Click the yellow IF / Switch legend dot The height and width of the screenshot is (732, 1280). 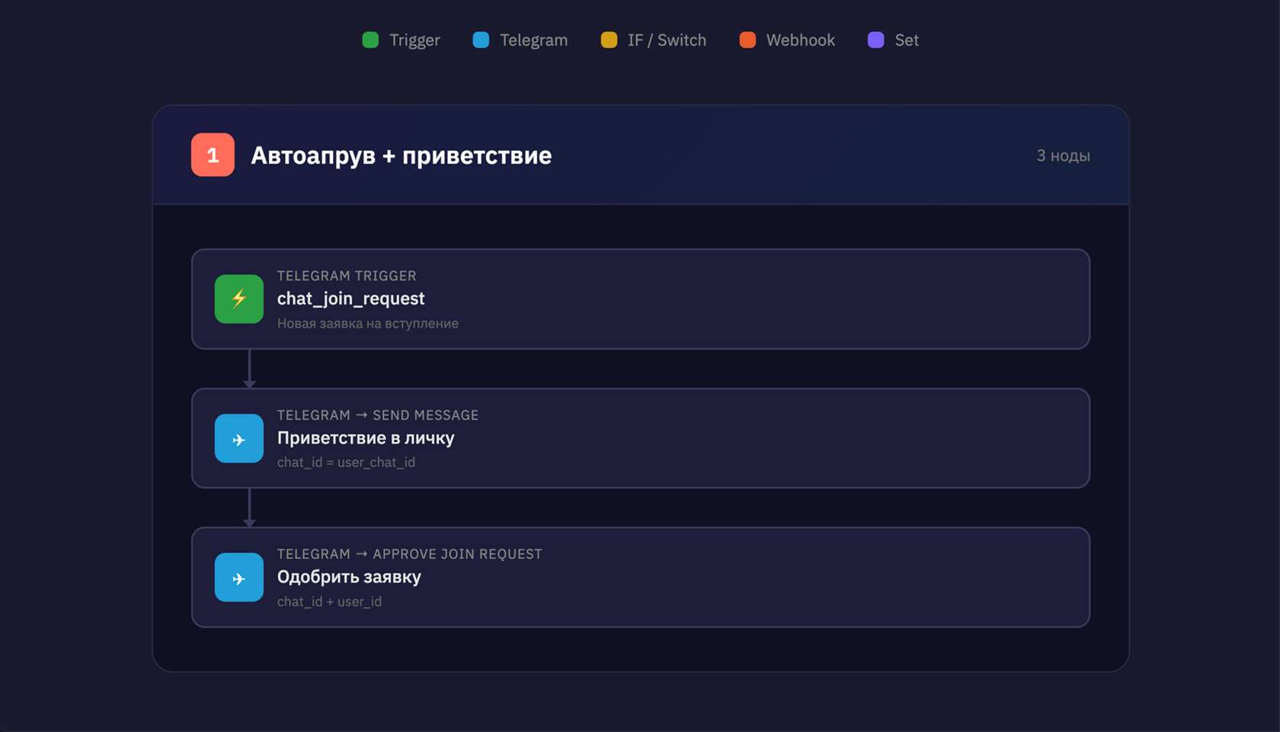click(609, 40)
